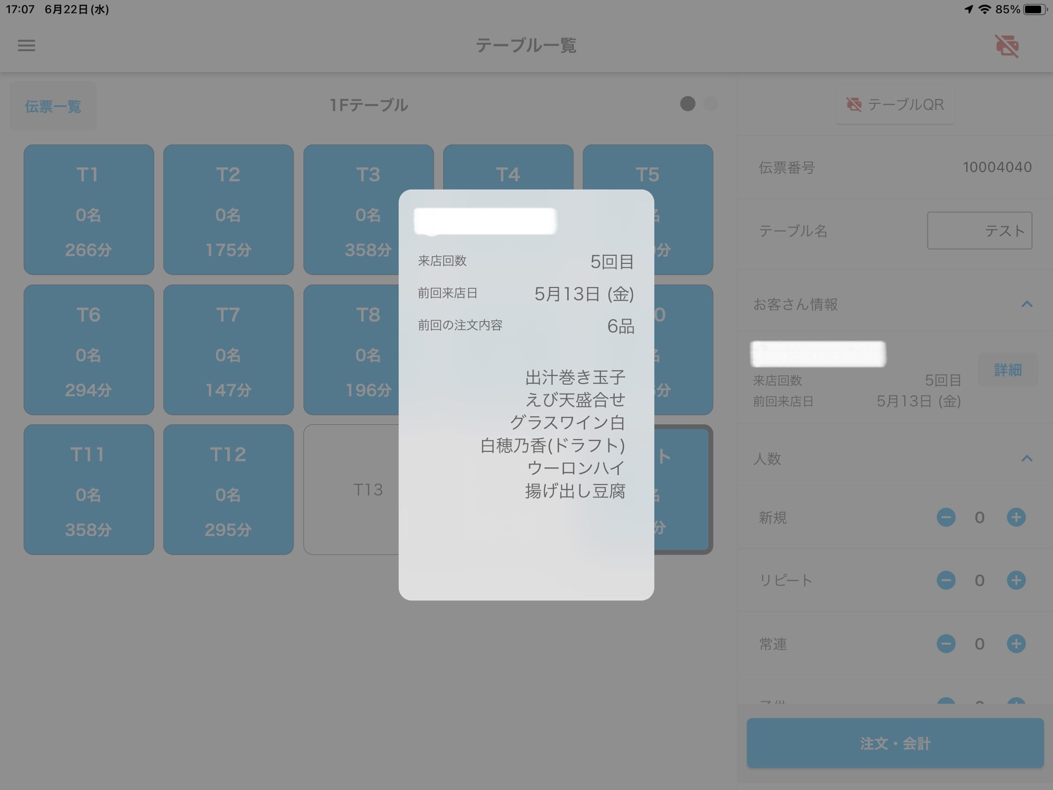Decrease リピート count with minus icon
This screenshot has height=790, width=1053.
pyautogui.click(x=946, y=580)
